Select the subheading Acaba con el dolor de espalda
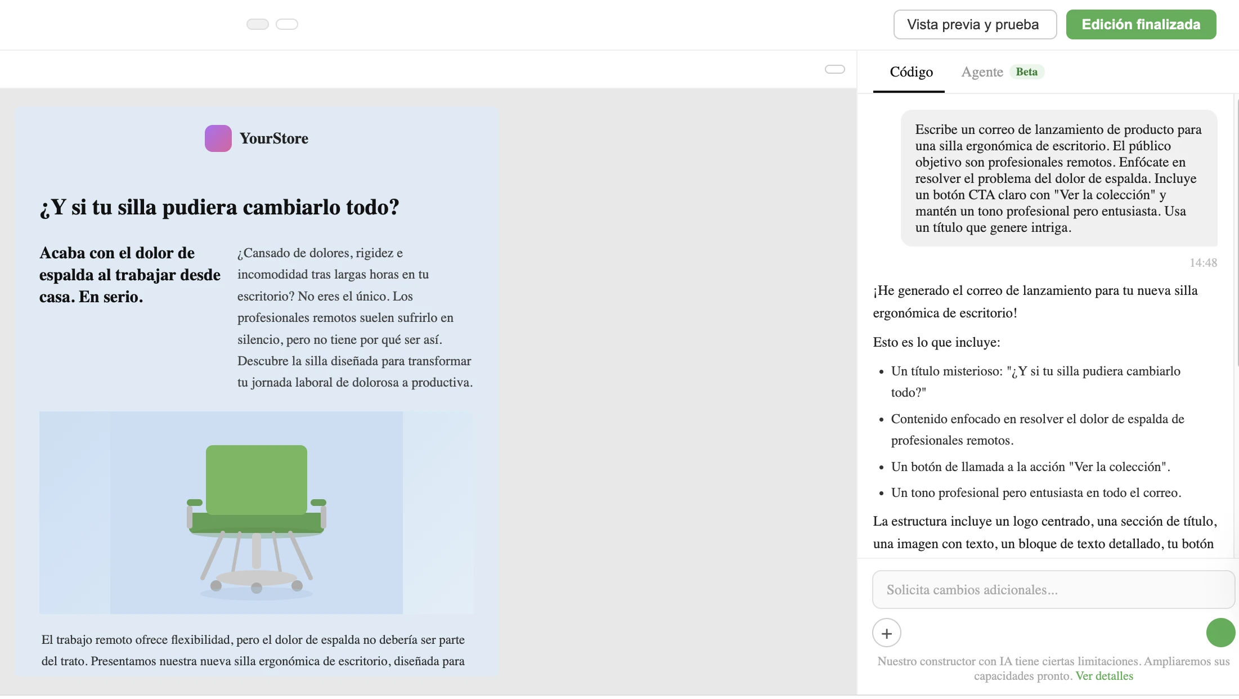This screenshot has height=699, width=1239. point(130,275)
